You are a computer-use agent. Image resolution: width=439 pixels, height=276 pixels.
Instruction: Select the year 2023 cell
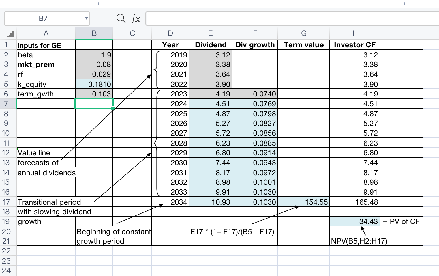click(170, 94)
